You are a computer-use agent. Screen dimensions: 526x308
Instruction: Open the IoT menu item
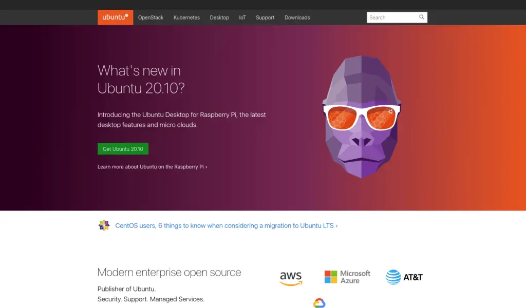pos(242,17)
